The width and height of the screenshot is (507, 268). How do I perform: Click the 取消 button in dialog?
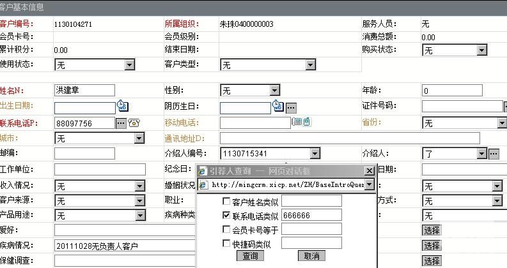pos(311,256)
